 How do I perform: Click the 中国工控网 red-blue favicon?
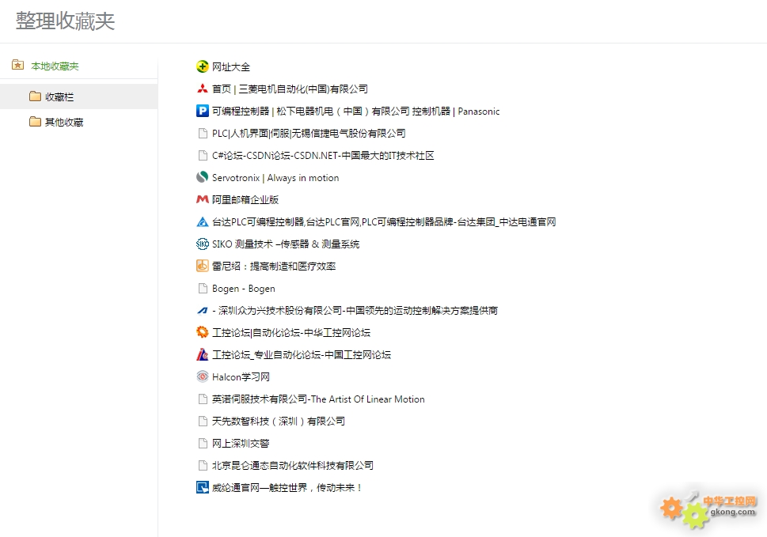click(202, 354)
